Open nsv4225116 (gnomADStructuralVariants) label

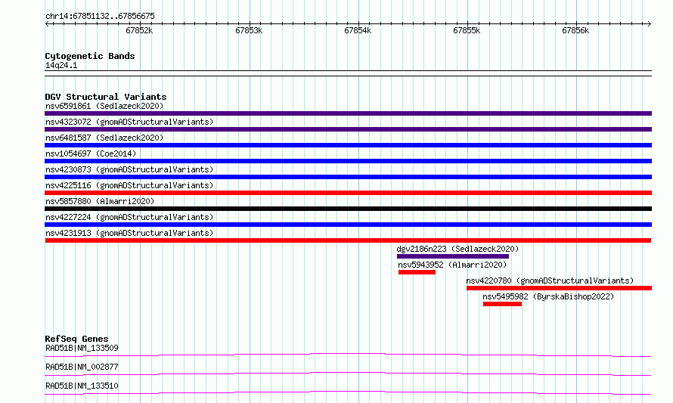129,185
